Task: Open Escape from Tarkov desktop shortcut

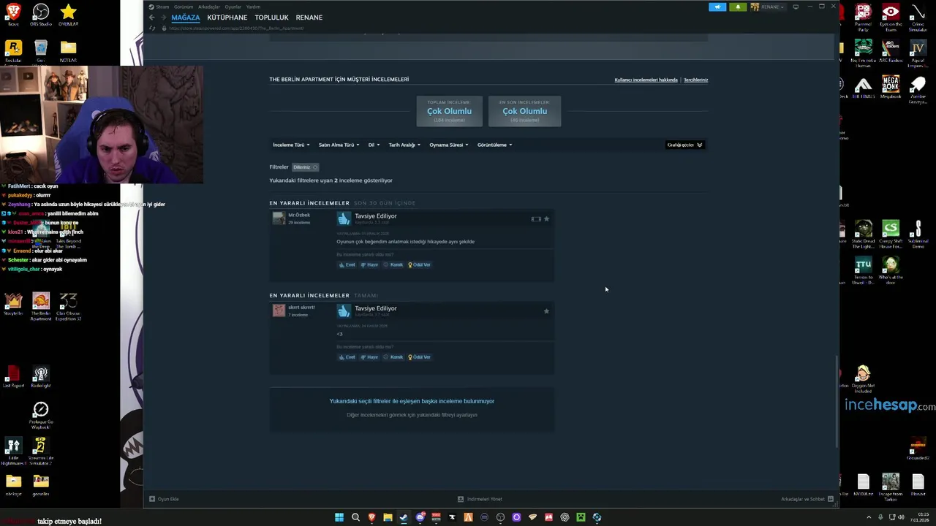Action: tap(891, 485)
